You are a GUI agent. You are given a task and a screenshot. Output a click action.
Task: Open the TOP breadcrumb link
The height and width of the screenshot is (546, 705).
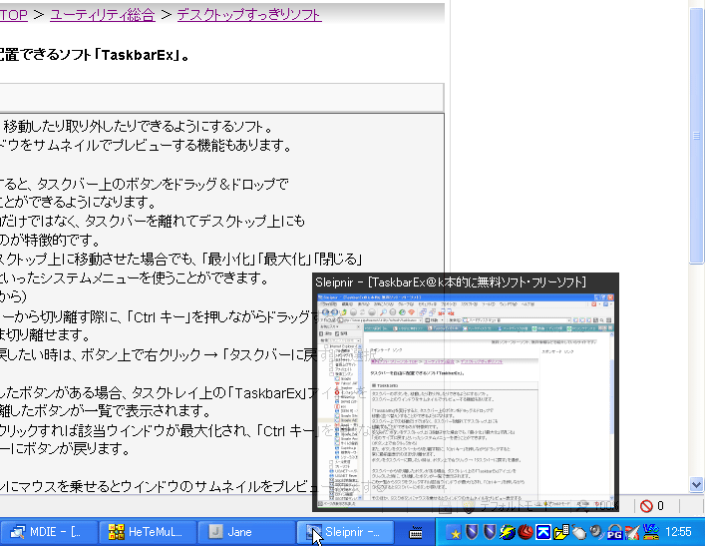14,15
